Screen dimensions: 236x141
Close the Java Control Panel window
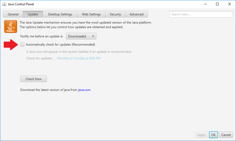[230, 4]
